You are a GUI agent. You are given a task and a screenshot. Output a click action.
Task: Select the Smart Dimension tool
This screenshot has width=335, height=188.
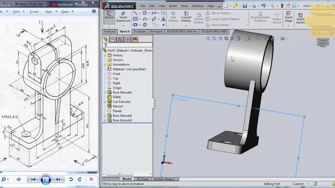pos(123,17)
